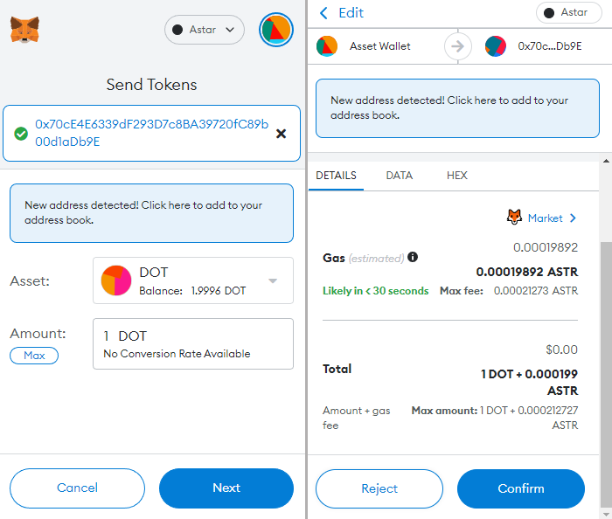Viewport: 612px width, 519px height.
Task: Open the Astar network dropdown on left
Action: (x=204, y=30)
